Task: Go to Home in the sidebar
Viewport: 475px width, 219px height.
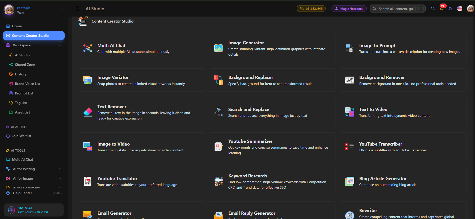Action: click(x=34, y=26)
